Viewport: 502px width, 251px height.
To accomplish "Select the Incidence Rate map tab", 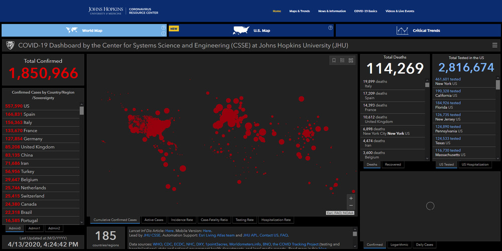I will coord(182,220).
